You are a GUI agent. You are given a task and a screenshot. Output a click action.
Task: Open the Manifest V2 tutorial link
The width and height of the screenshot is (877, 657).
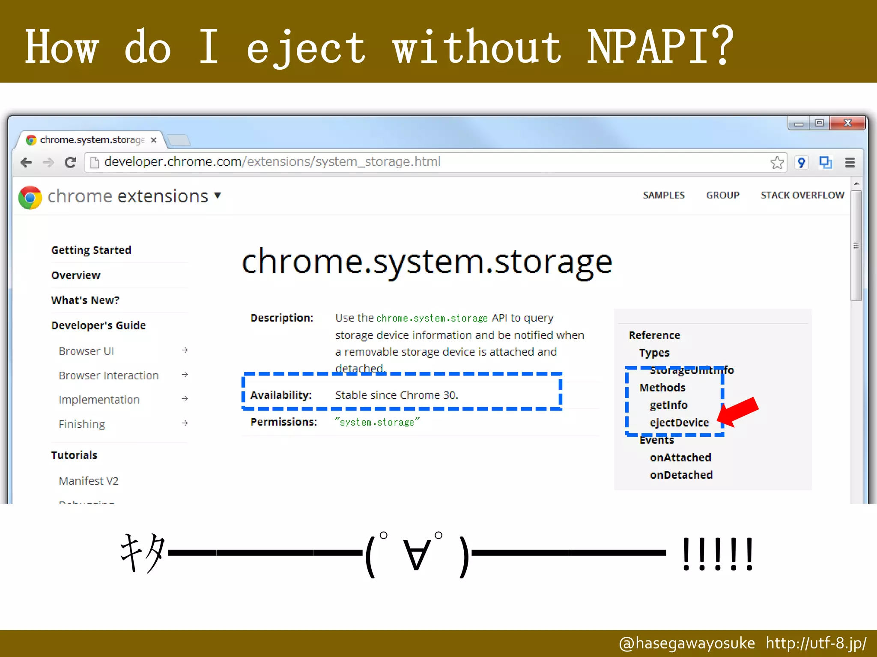click(x=89, y=481)
